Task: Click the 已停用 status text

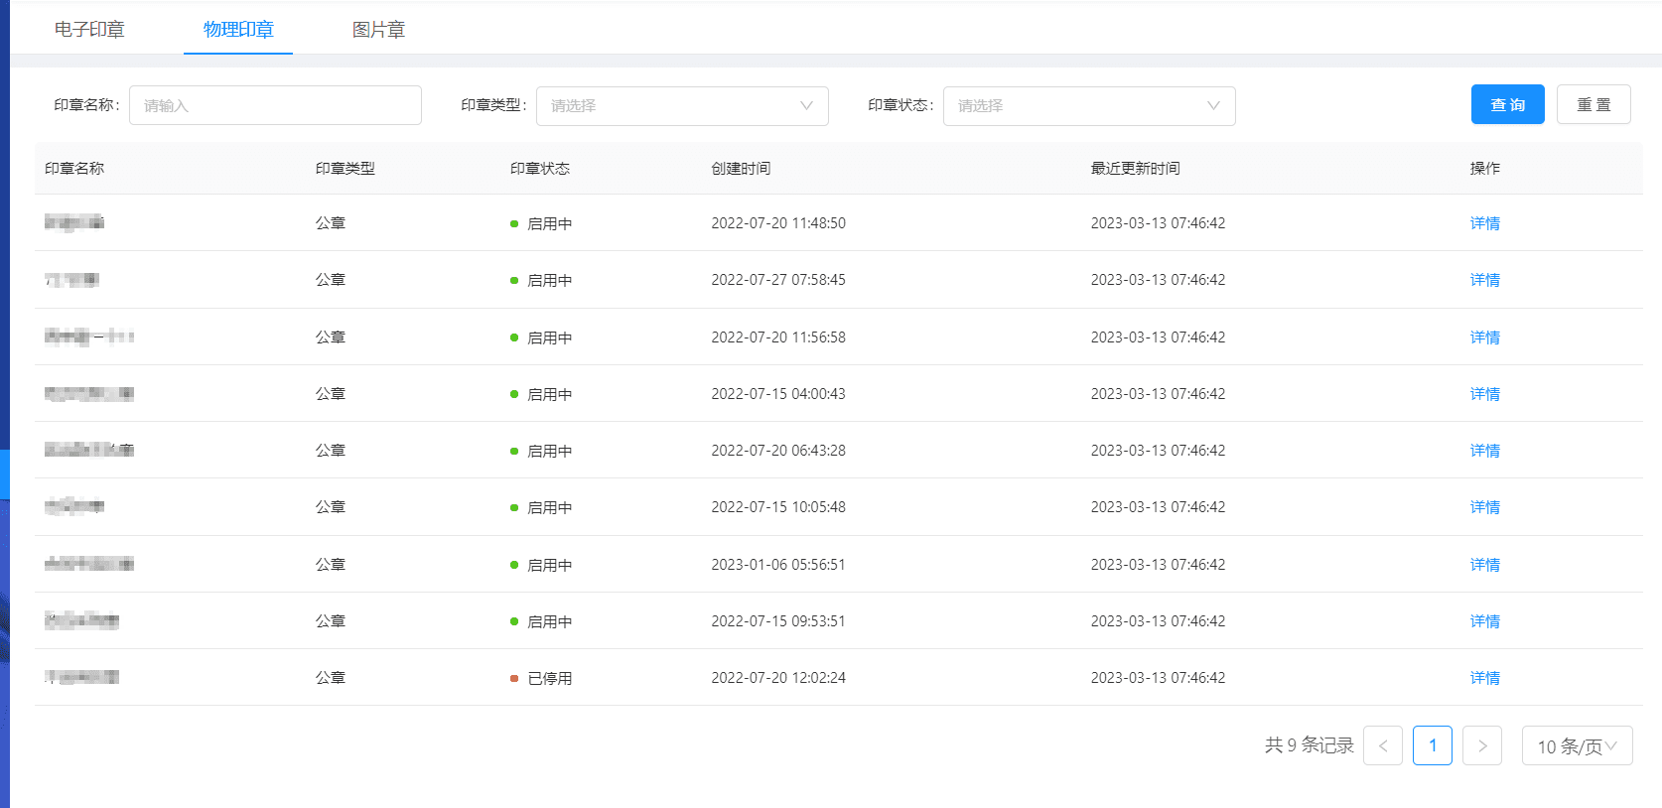Action: tap(550, 678)
